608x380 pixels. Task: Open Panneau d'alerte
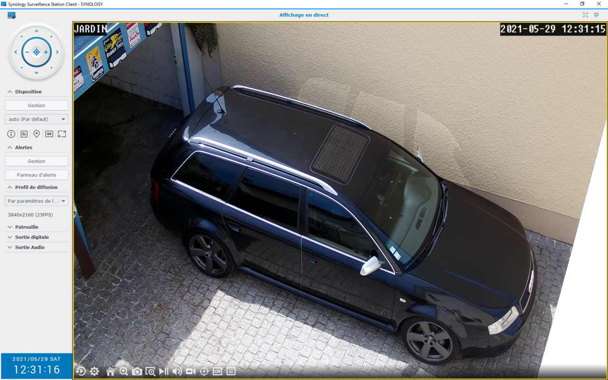click(36, 174)
